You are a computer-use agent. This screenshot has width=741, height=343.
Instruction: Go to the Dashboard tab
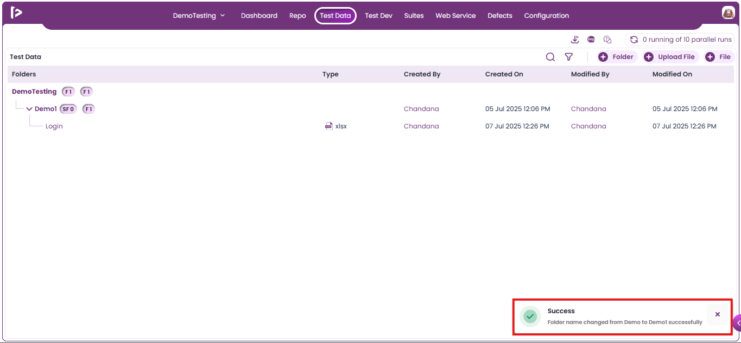(259, 16)
